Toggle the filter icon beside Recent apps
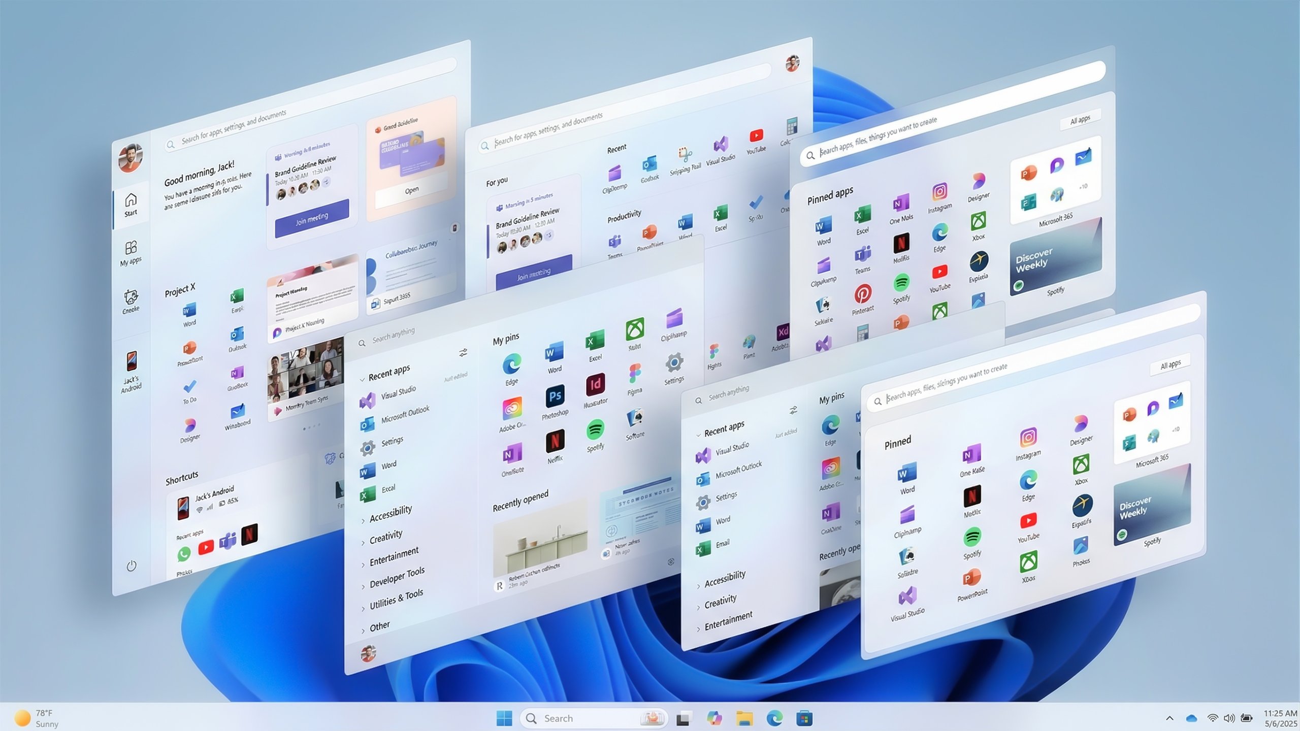 463,353
